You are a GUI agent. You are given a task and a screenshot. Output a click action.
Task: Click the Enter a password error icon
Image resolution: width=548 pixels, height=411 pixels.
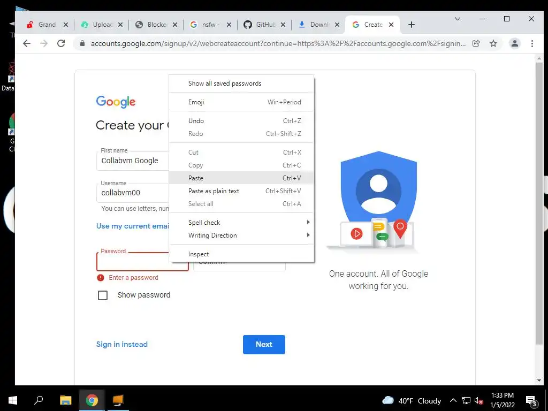(101, 278)
